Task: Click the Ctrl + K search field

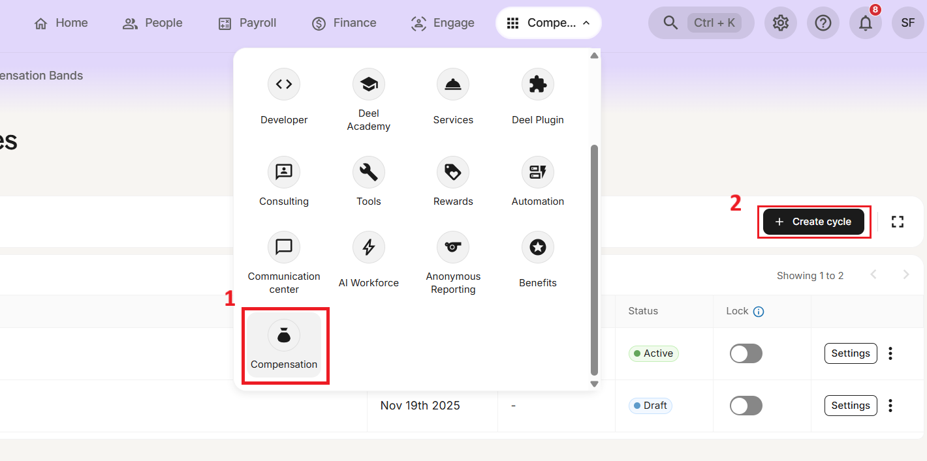Action: (701, 23)
